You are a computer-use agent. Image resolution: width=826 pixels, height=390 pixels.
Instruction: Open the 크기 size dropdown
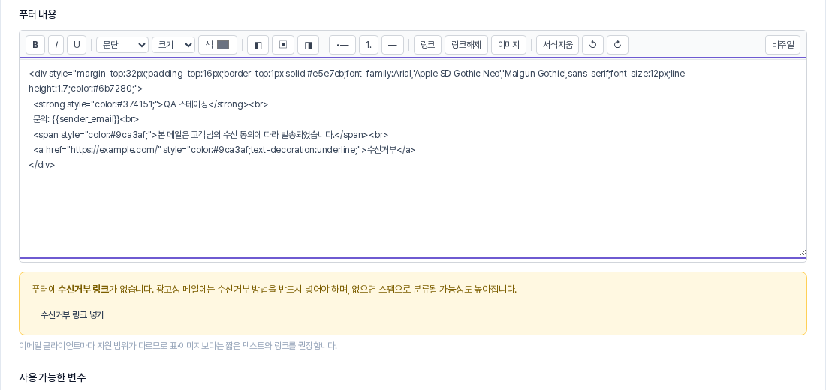[x=173, y=45]
